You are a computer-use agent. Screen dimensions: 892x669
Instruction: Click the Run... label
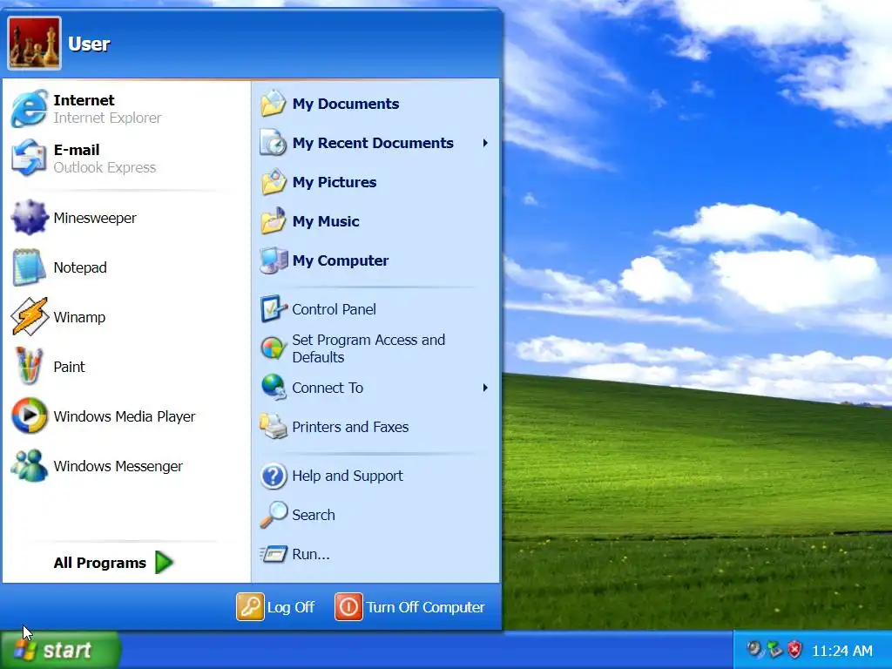click(311, 554)
